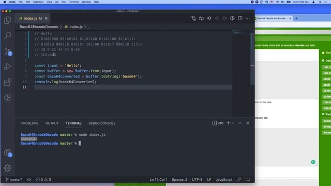Open the Search view in activity bar

[8, 36]
